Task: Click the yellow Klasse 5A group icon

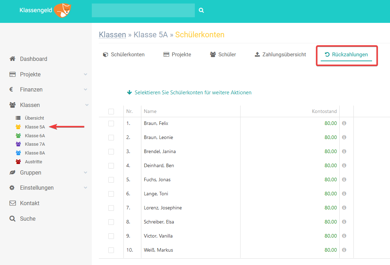Action: pos(18,127)
